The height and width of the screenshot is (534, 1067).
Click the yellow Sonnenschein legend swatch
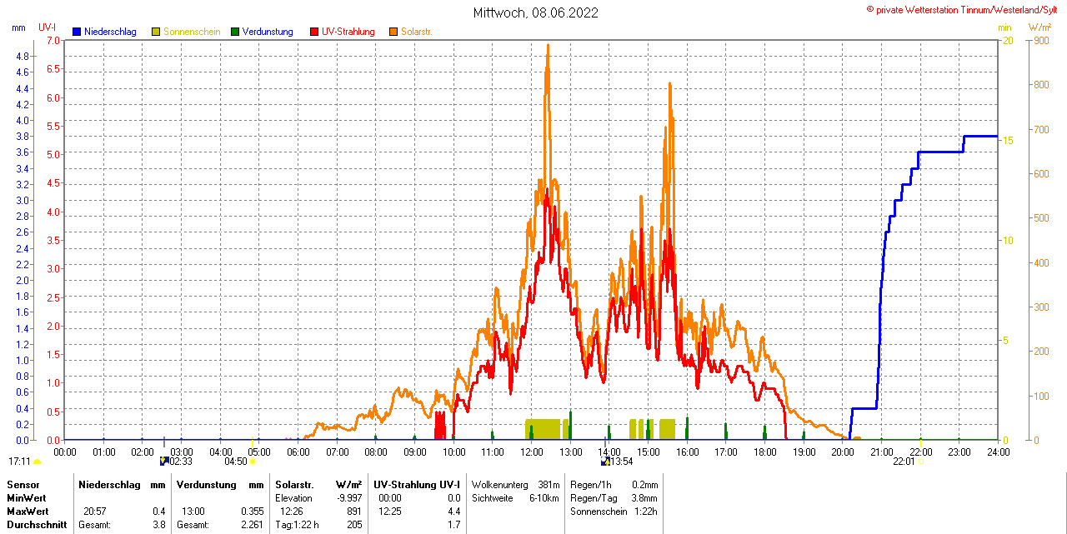[156, 32]
